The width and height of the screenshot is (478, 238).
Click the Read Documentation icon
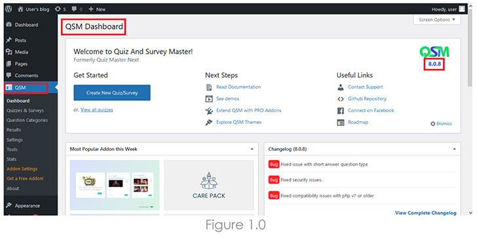[209, 87]
